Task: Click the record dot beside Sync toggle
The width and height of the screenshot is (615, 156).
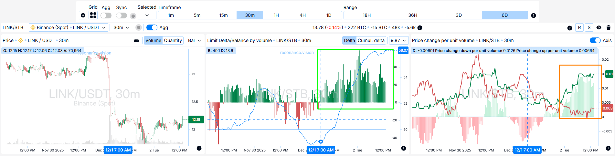Action: coord(133,16)
